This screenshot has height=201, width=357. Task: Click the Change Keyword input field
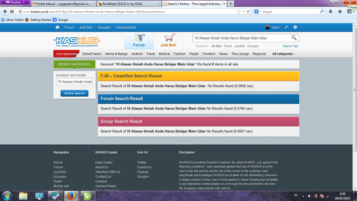click(x=74, y=82)
